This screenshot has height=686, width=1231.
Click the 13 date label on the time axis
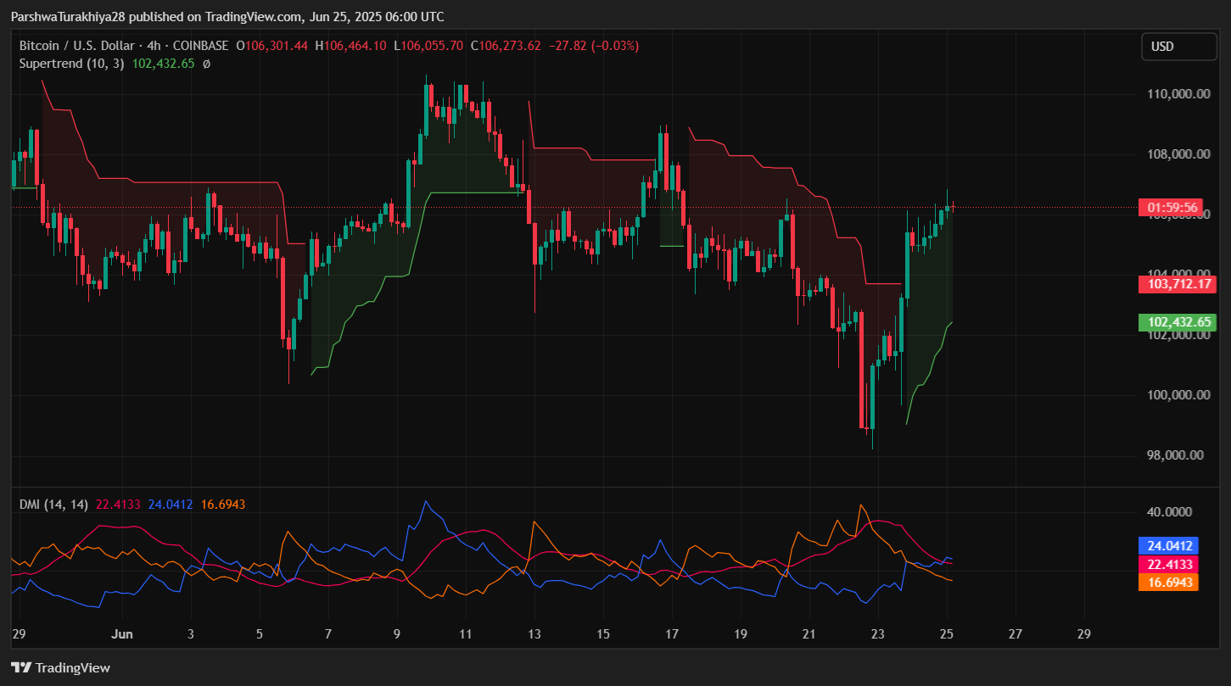pos(534,633)
